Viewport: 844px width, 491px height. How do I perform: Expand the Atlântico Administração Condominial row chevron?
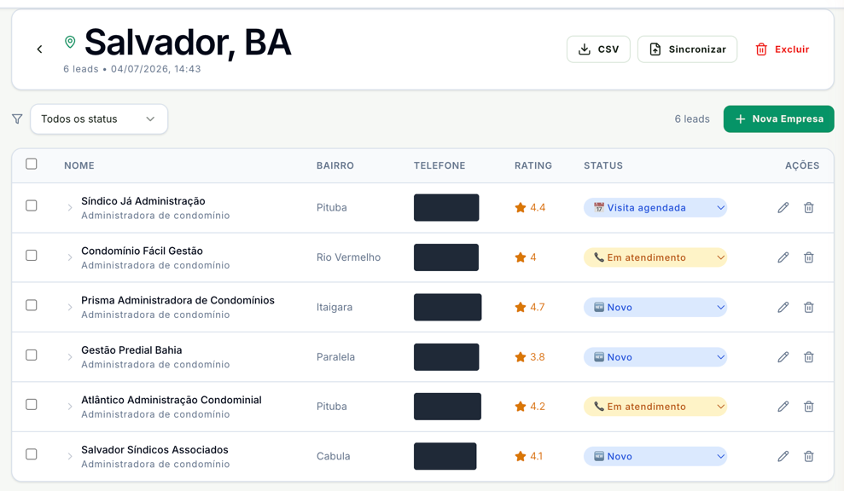(x=70, y=407)
